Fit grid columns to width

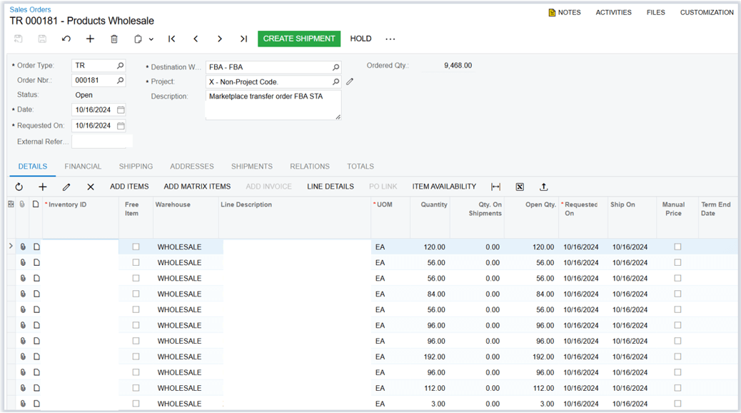coord(495,187)
